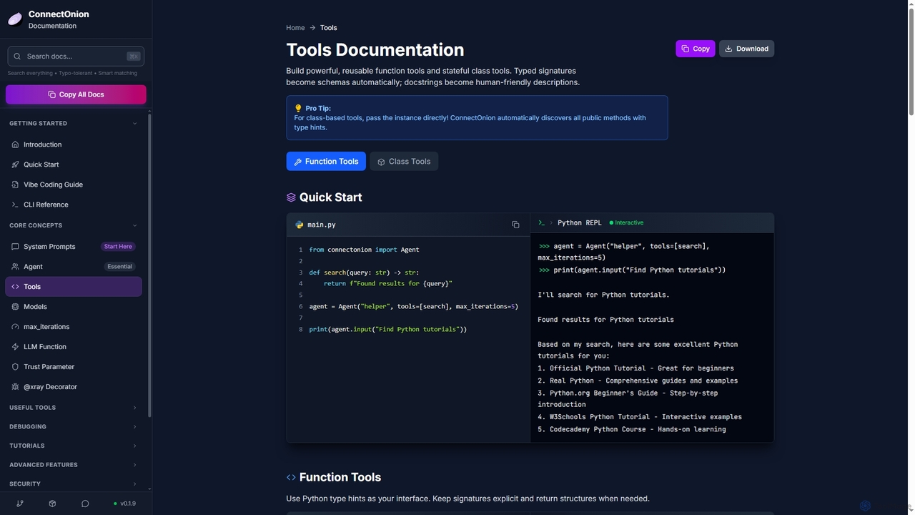Click the Tools Documentation page title
915x515 pixels.
[x=375, y=50]
